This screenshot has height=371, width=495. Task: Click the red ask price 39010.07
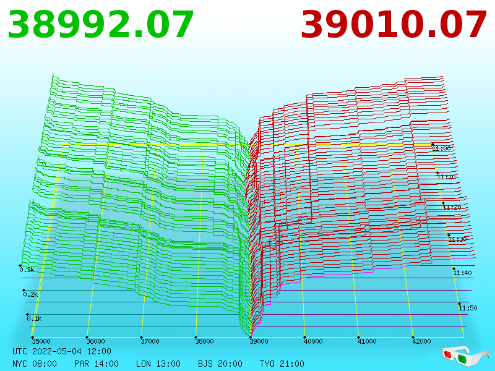(x=394, y=25)
